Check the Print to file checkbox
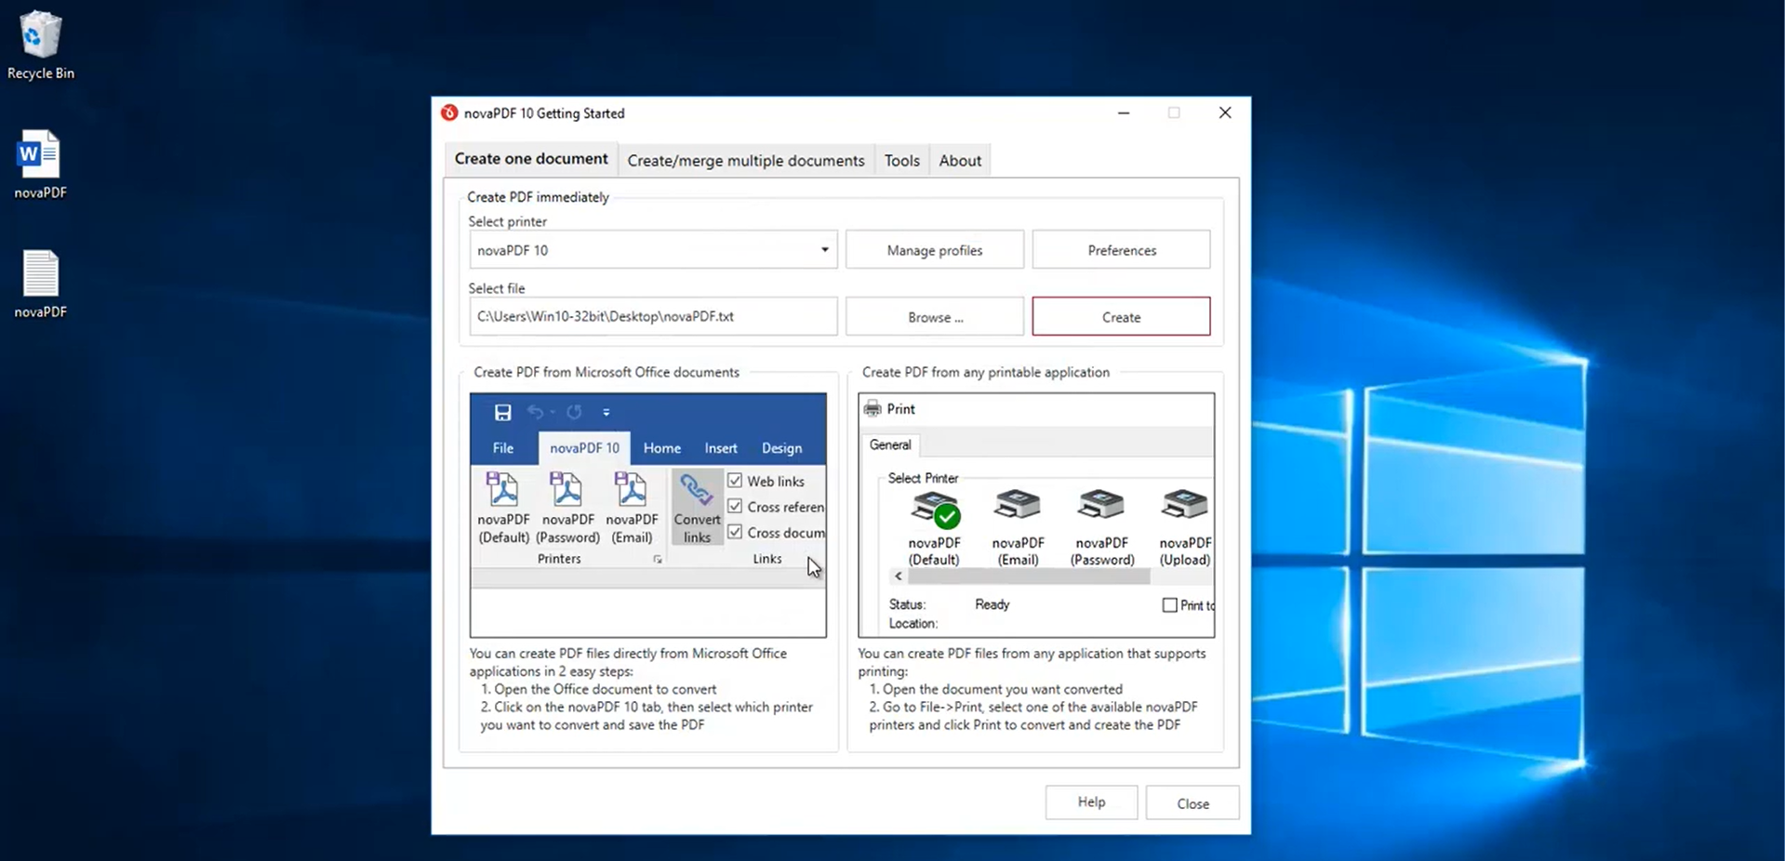This screenshot has width=1785, height=861. [x=1170, y=605]
